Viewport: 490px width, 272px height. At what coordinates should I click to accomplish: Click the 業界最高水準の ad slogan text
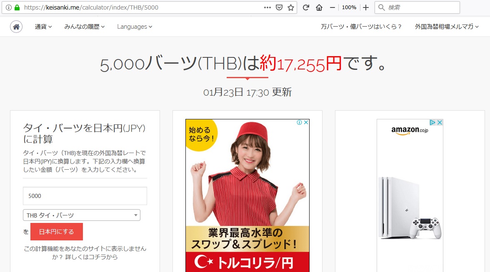click(x=245, y=233)
